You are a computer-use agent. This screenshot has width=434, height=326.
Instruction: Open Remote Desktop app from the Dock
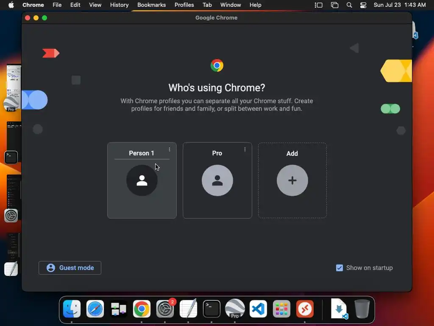305,309
